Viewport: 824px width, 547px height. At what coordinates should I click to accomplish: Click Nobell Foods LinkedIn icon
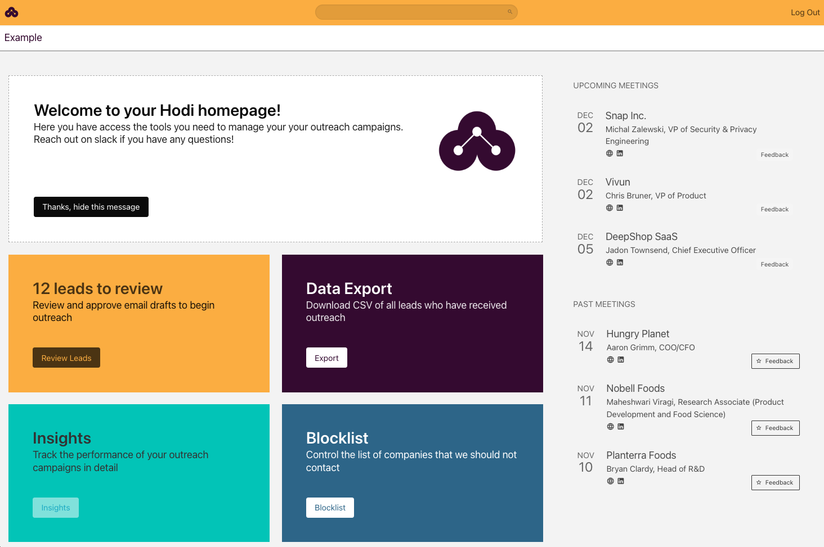point(621,427)
